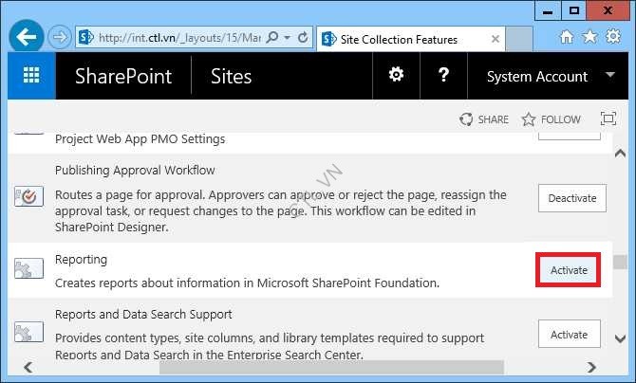Click the horizontal scrollbar right arrow
The image size is (636, 383).
pyautogui.click(x=591, y=367)
